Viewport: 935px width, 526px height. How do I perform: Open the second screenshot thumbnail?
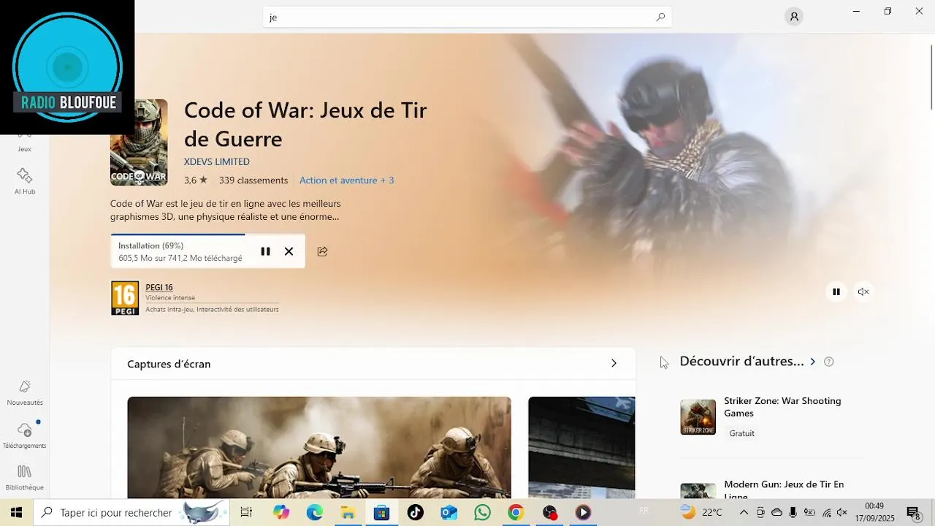[x=581, y=447]
